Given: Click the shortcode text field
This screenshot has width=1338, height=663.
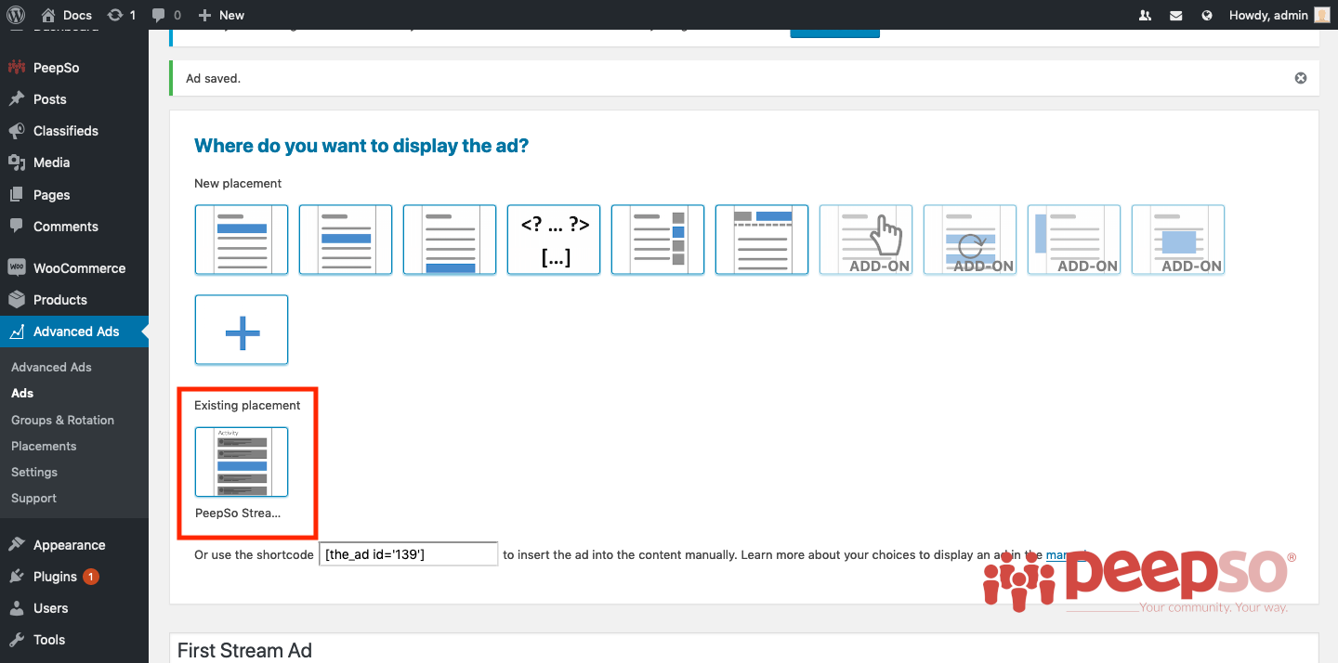Looking at the screenshot, I should 408,554.
